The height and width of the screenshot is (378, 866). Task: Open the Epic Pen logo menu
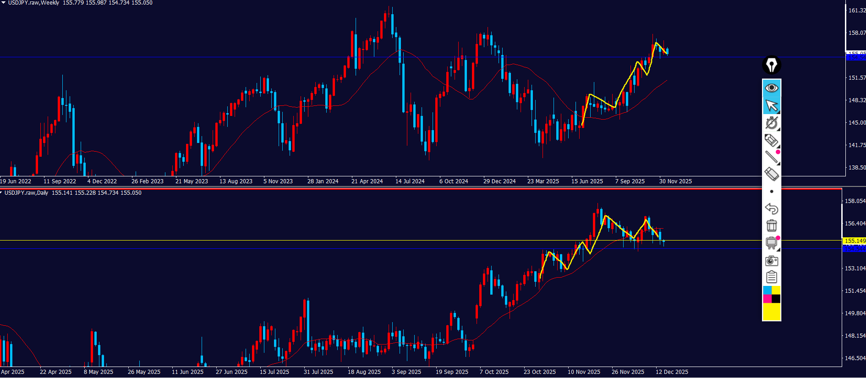[x=772, y=65]
